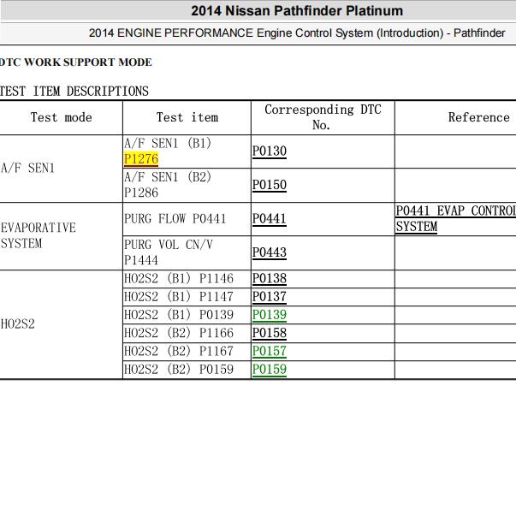Click the 'HO2S2' test mode cell

[x=61, y=324]
